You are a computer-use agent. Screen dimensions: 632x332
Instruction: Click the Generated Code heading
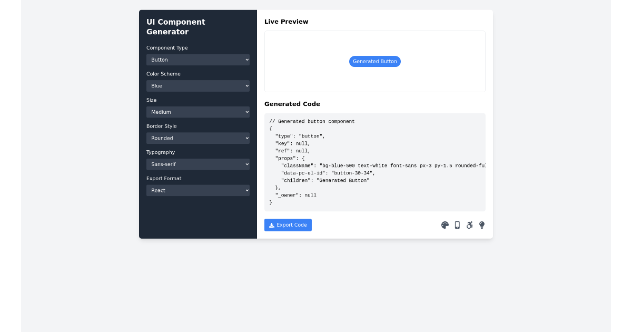pos(292,104)
